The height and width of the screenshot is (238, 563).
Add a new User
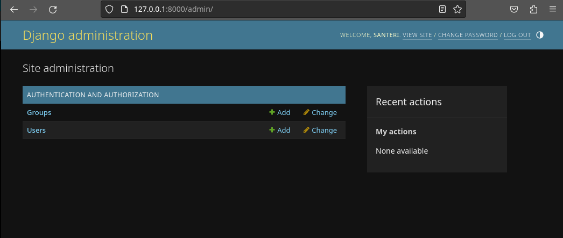[x=280, y=130]
